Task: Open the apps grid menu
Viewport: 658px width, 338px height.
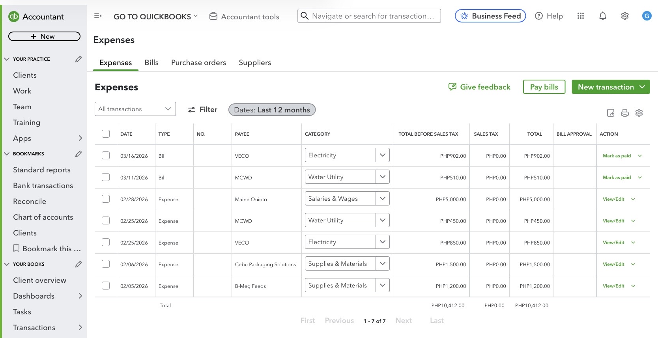Action: point(581,16)
